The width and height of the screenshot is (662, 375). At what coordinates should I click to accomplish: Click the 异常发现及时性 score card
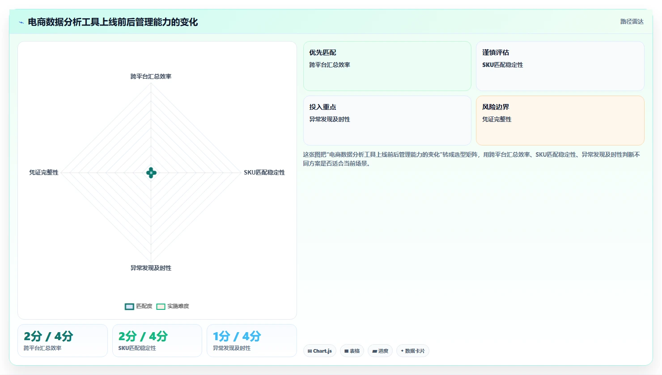252,341
